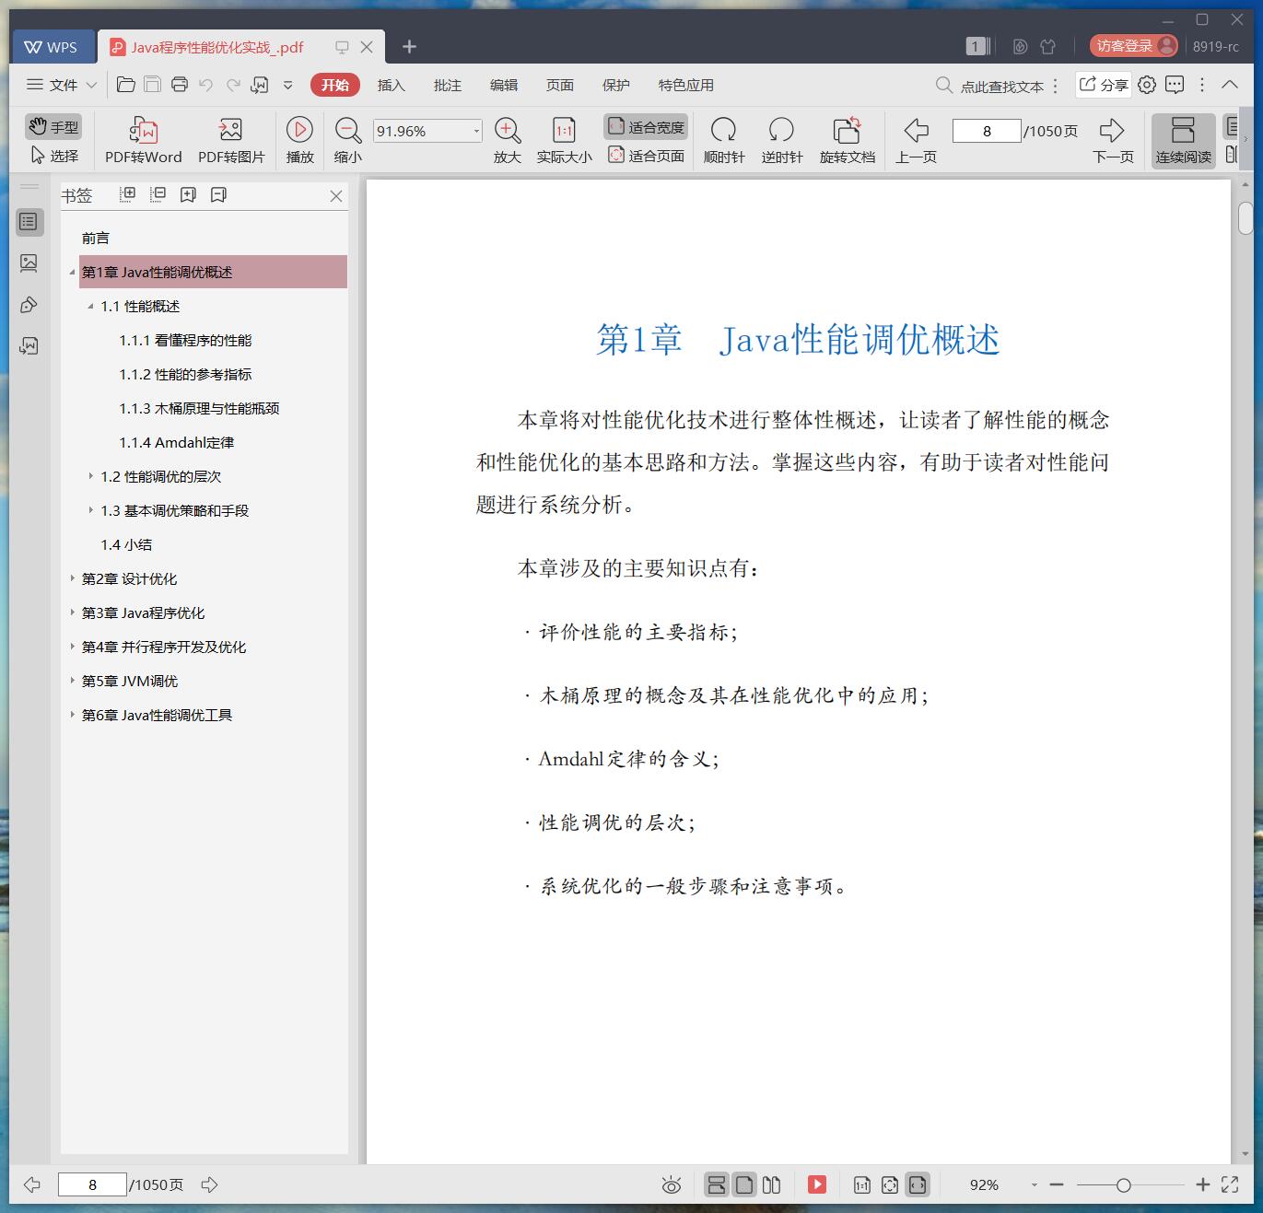Expand 1.3 基本调优策略和手段 bookmark
This screenshot has width=1263, height=1213.
pos(90,510)
